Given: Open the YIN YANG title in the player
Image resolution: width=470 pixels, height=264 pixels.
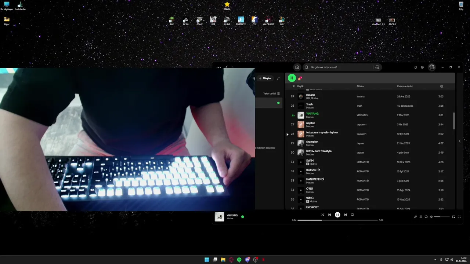Looking at the screenshot, I should point(232,215).
